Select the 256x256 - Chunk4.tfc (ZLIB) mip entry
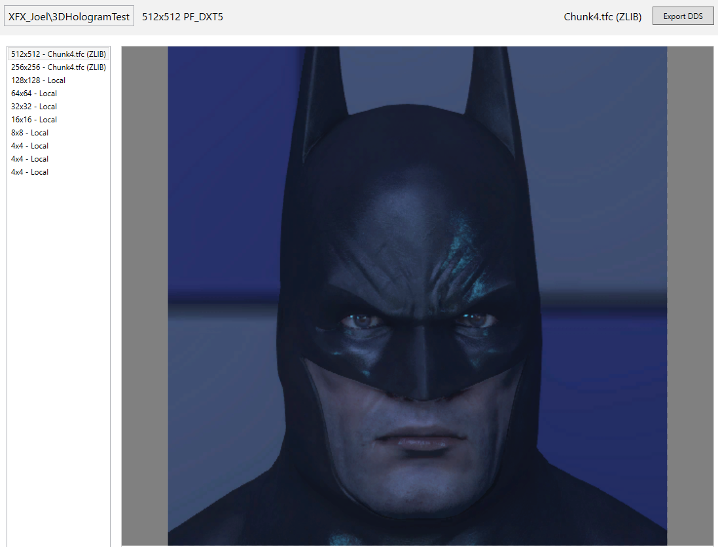Viewport: 718px width, 547px height. [59, 67]
